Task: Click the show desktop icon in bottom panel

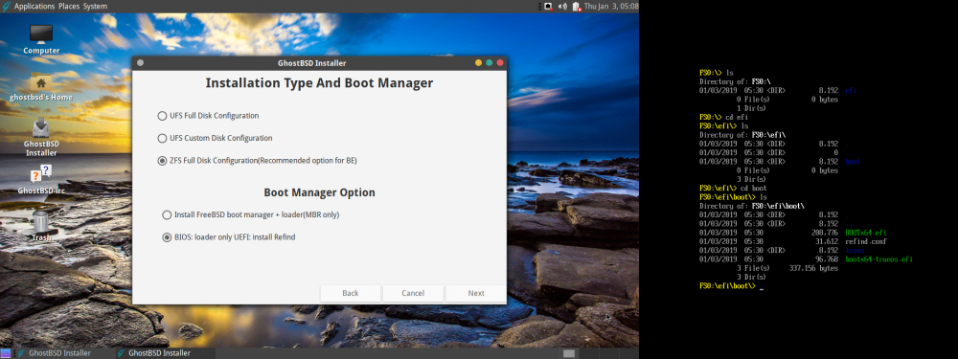Action: [6, 353]
